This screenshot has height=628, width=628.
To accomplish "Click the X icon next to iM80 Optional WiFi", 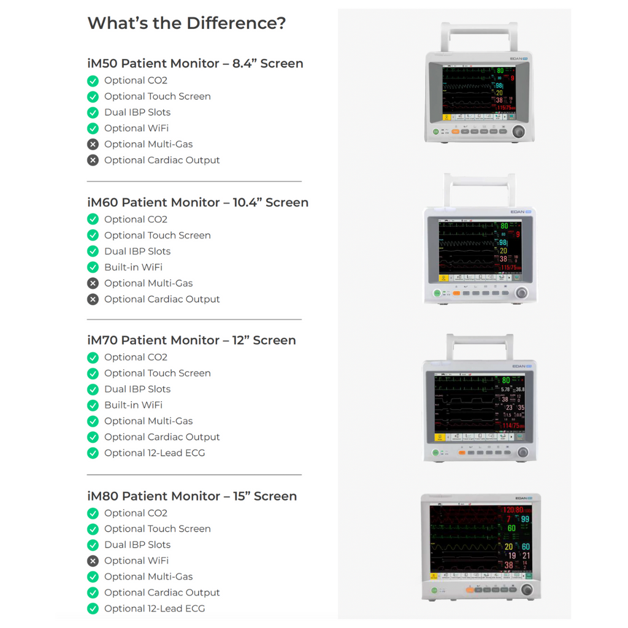I will (x=93, y=561).
